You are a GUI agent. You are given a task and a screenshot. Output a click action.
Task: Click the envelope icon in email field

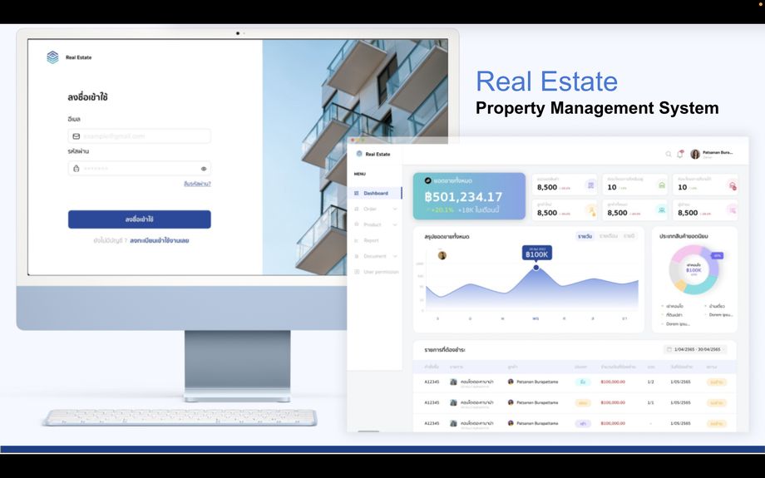click(x=76, y=136)
